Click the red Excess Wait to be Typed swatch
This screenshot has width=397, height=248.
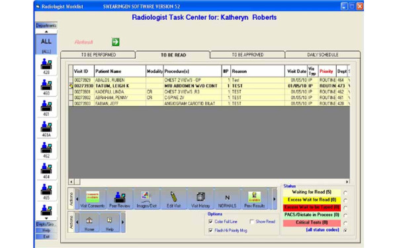(x=312, y=208)
